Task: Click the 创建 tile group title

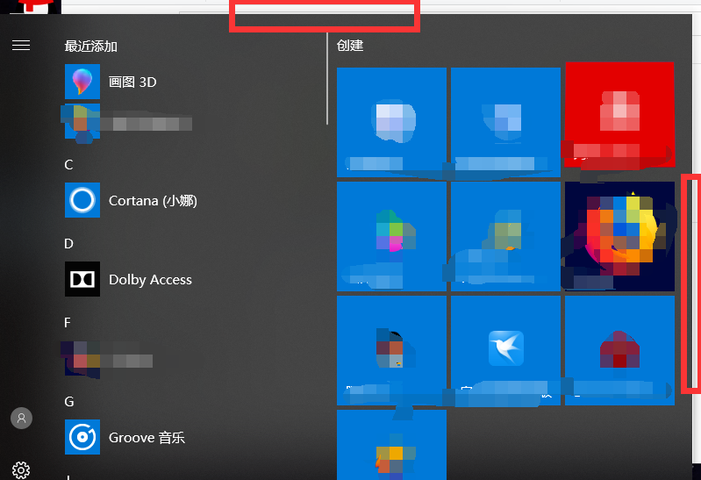Action: pyautogui.click(x=350, y=45)
